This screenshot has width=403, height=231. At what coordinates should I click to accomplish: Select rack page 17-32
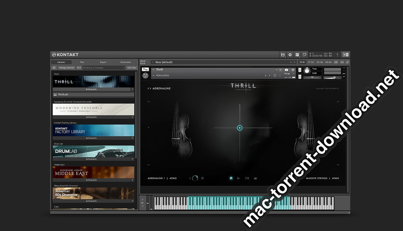click(311, 62)
